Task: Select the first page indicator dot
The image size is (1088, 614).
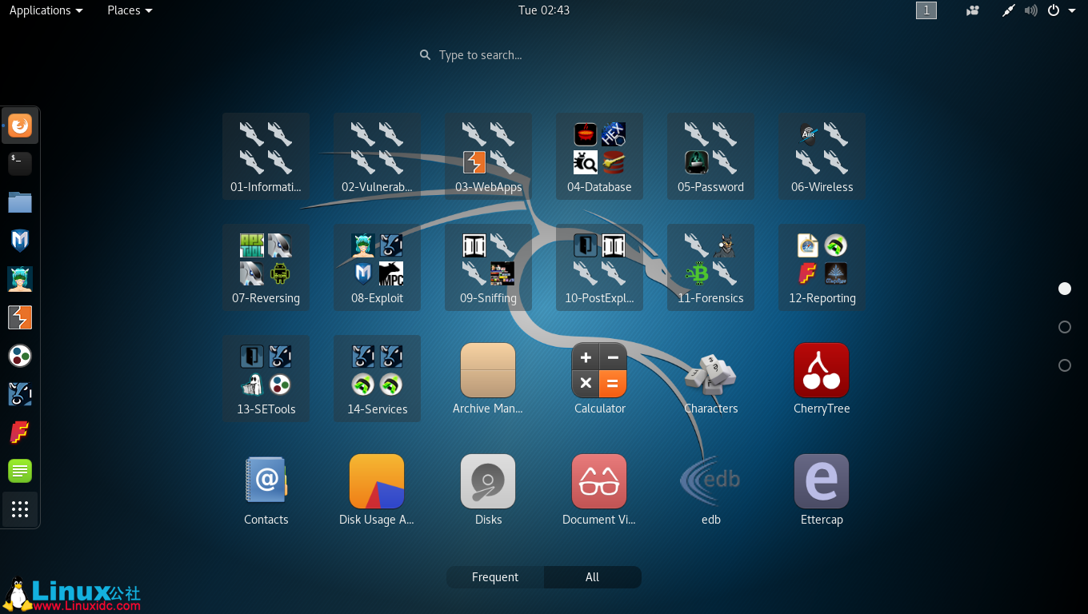Action: point(1065,289)
